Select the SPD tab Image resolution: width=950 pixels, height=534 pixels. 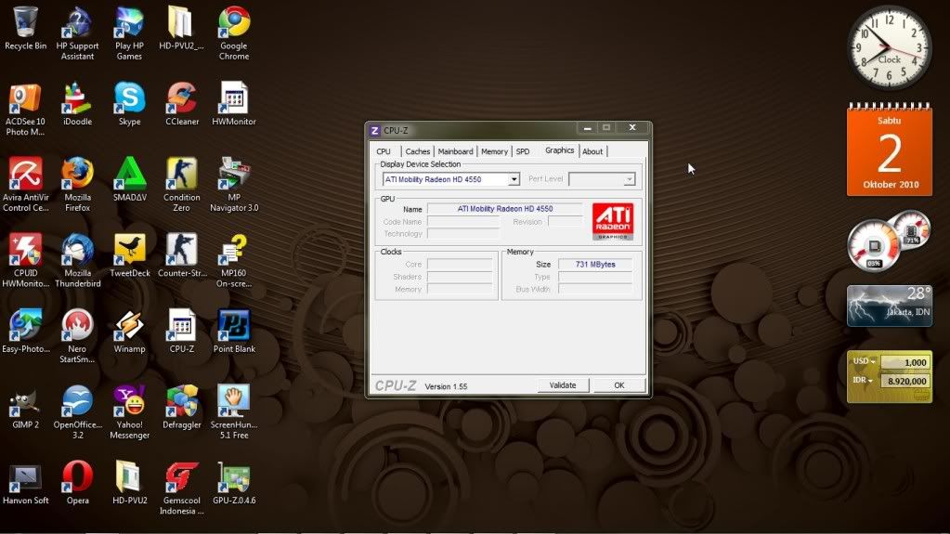(523, 151)
